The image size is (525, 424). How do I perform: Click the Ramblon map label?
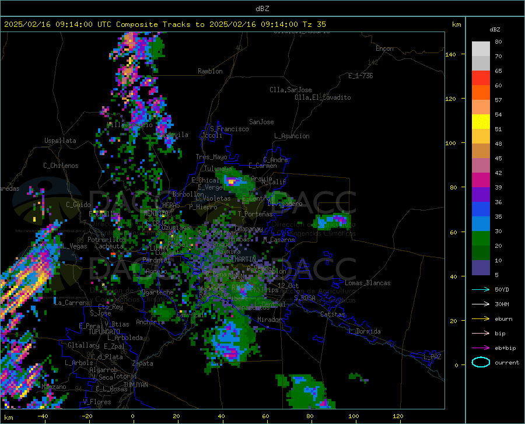pyautogui.click(x=210, y=71)
